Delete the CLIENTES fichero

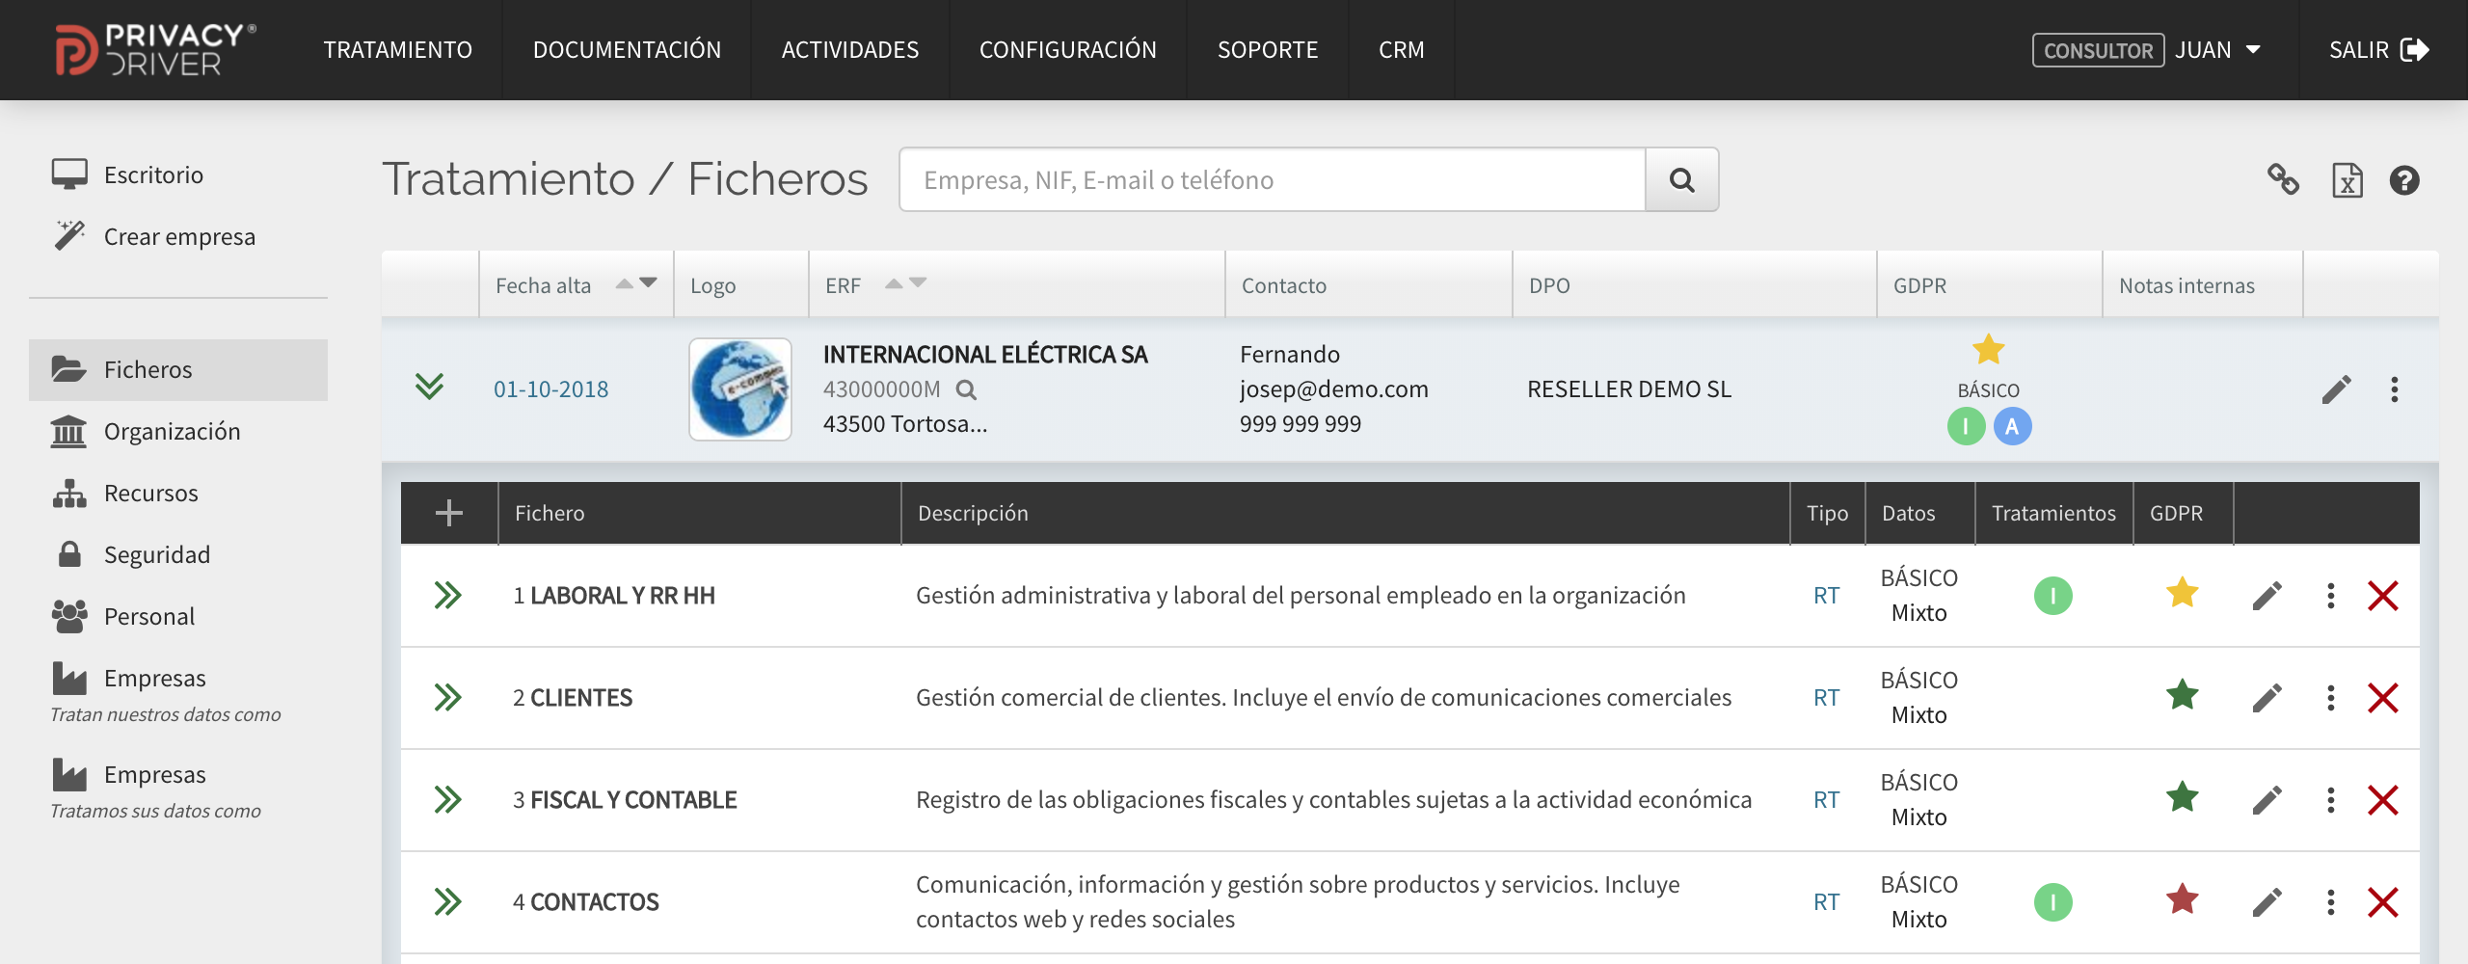(2382, 698)
